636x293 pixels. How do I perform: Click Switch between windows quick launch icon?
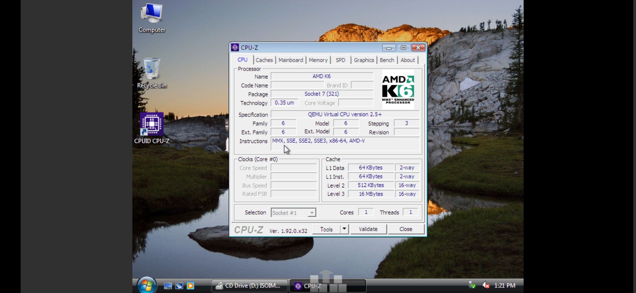click(x=179, y=286)
